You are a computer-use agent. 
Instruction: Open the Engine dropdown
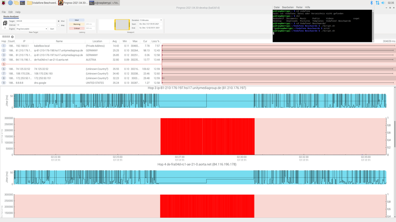(x=32, y=29)
